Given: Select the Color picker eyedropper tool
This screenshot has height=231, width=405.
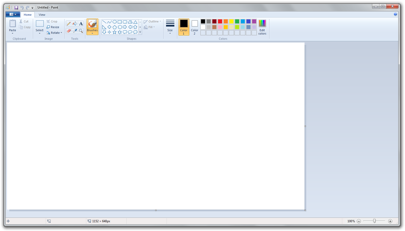Looking at the screenshot, I should click(x=75, y=31).
